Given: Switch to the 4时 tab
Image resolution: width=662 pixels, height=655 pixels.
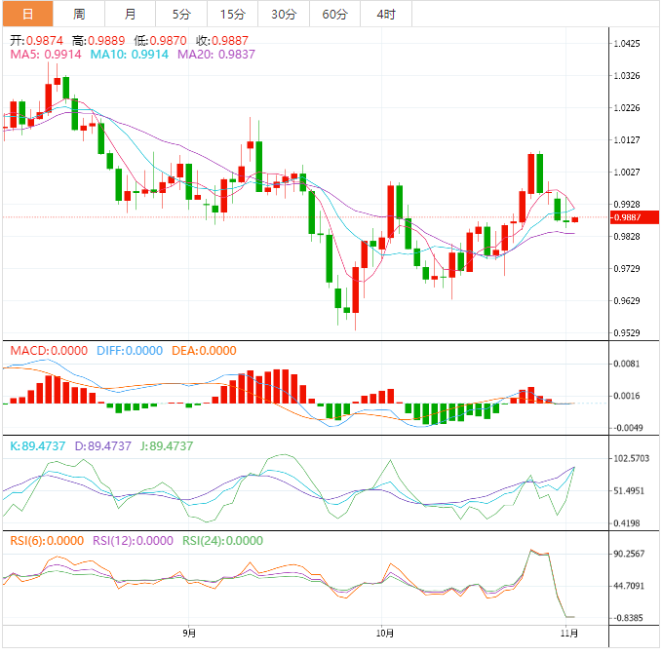Looking at the screenshot, I should point(386,14).
